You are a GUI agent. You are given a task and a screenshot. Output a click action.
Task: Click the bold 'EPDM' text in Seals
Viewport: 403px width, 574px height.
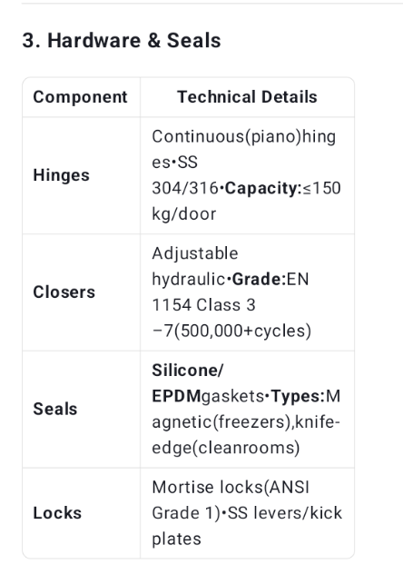(x=176, y=396)
